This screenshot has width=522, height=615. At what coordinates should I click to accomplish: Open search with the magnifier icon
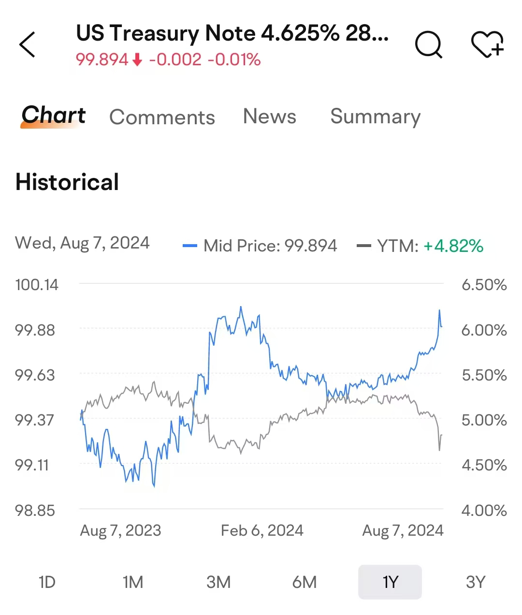coord(428,45)
